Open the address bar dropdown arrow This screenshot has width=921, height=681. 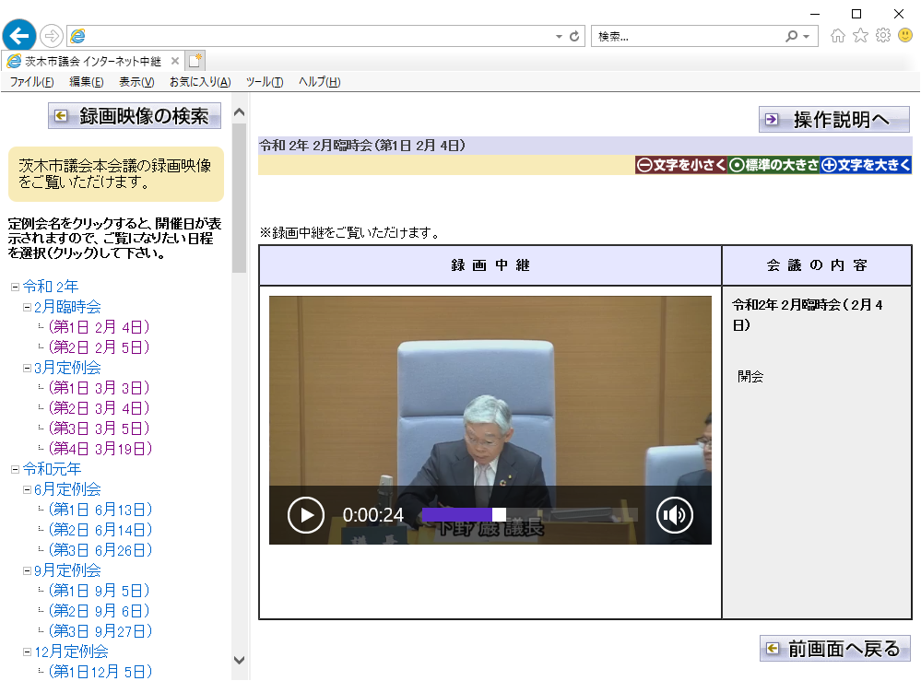559,36
